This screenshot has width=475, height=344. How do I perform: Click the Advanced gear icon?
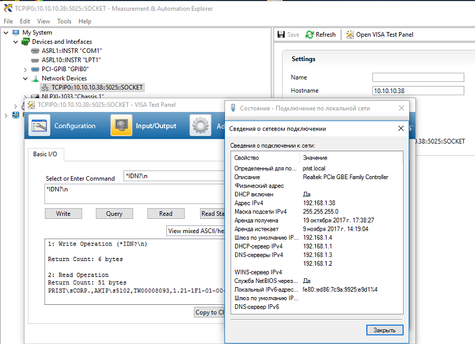(200, 126)
